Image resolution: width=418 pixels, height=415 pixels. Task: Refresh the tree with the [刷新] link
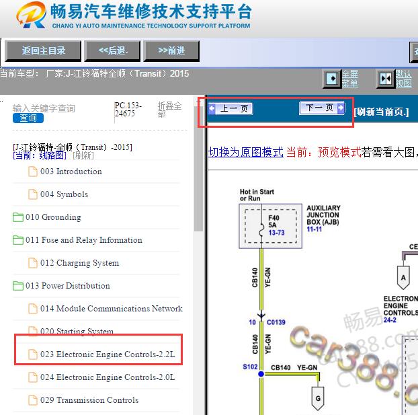pos(83,155)
